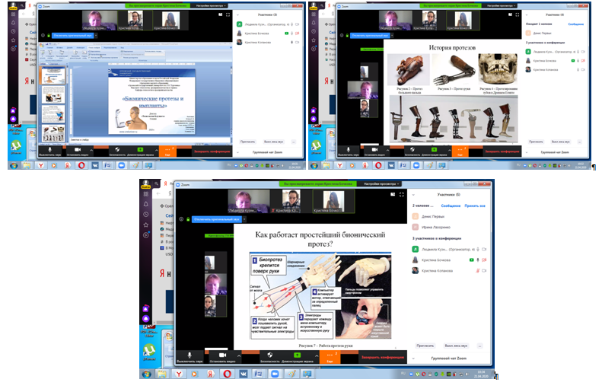Click 'Принять все' link in bottom window
The height and width of the screenshot is (392, 602).
(x=476, y=206)
